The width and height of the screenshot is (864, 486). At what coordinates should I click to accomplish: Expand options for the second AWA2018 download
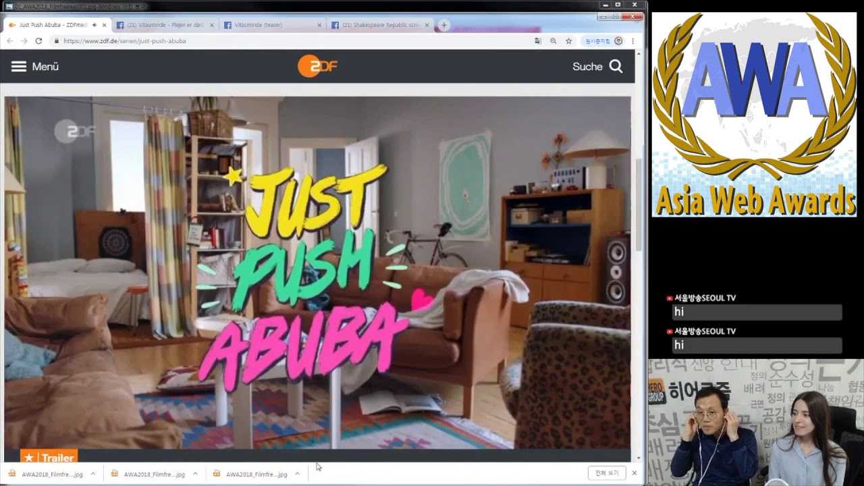(x=194, y=474)
